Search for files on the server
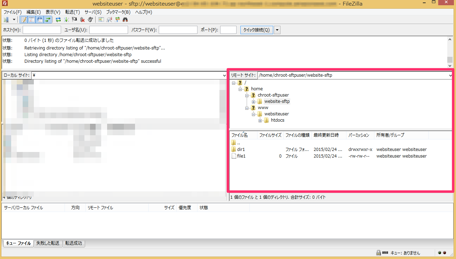 coord(125,20)
